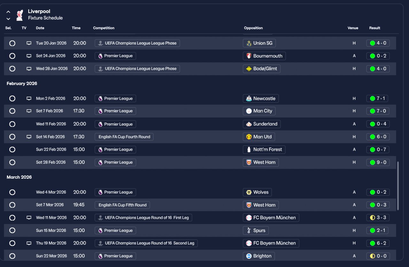Sort by the Competition column header
Viewport: 409px width, 267px height.
coord(104,28)
